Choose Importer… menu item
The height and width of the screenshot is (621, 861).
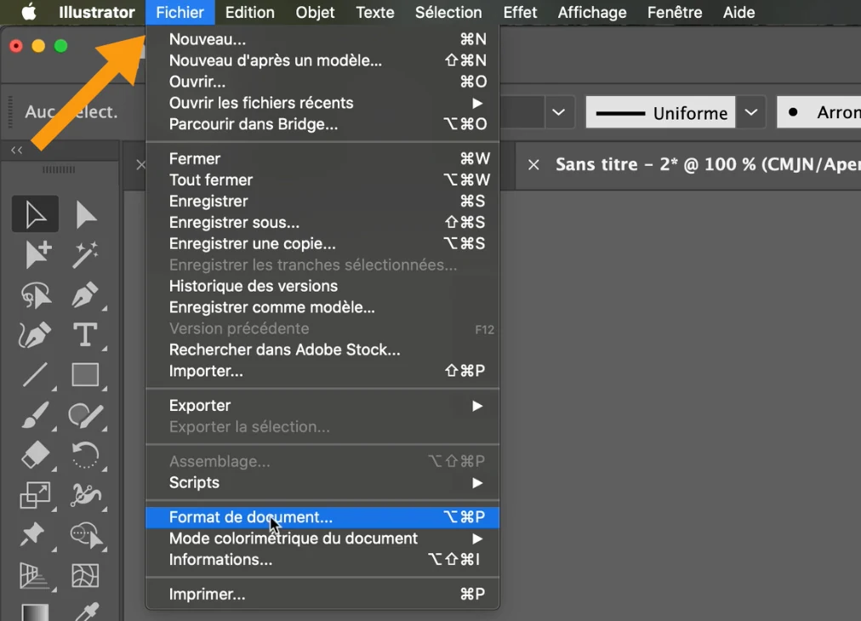322,371
